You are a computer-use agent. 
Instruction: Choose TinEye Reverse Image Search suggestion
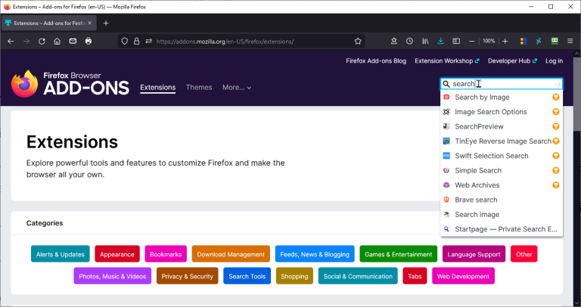[502, 141]
